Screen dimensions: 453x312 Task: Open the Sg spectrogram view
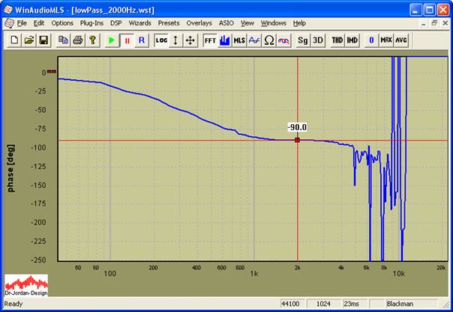tap(303, 40)
